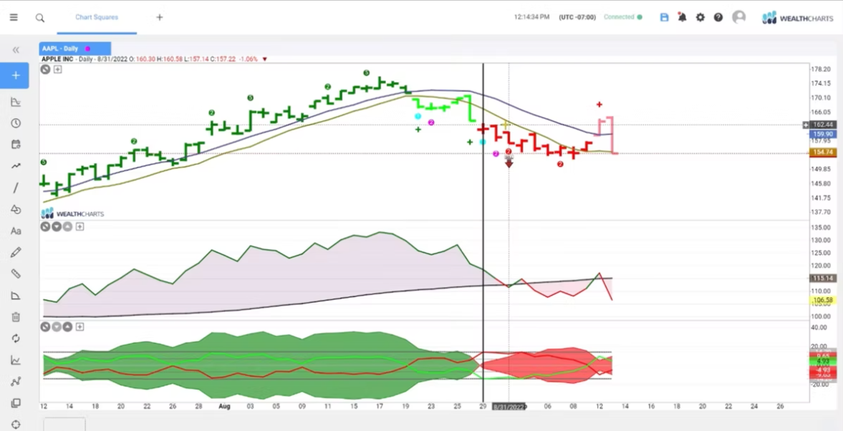Click the trash delete drawings icon

(16, 317)
